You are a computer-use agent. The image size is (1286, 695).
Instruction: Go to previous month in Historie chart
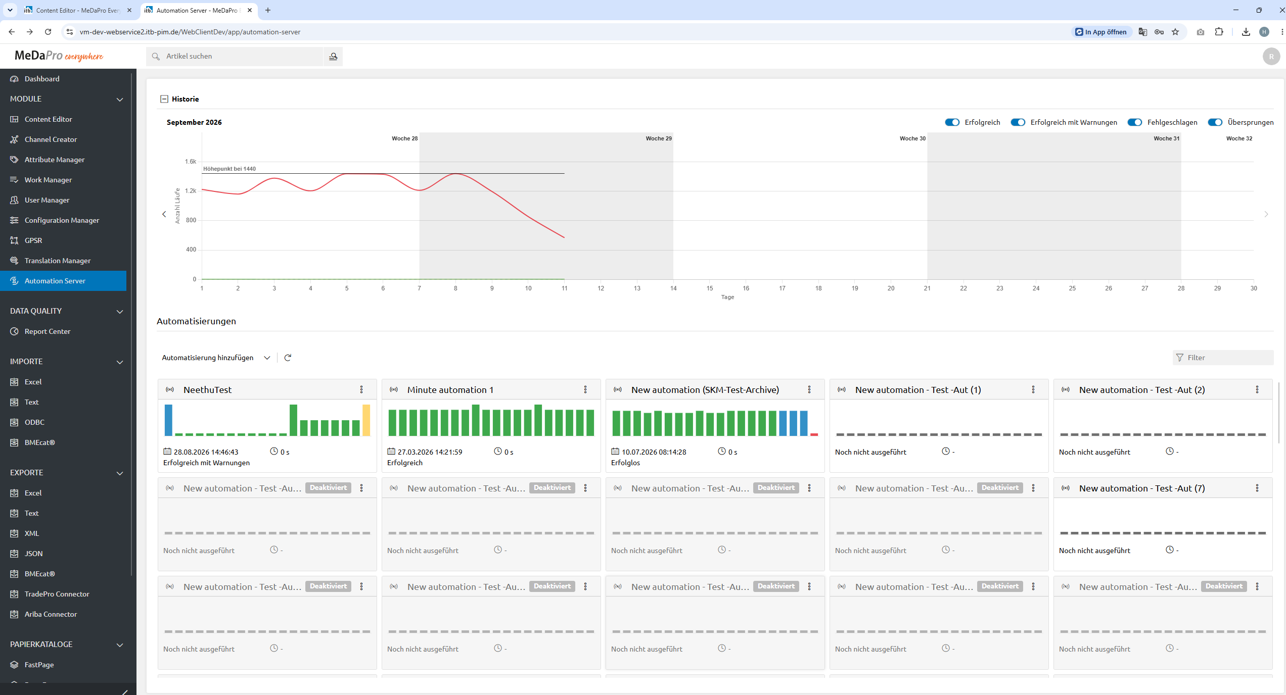[164, 214]
